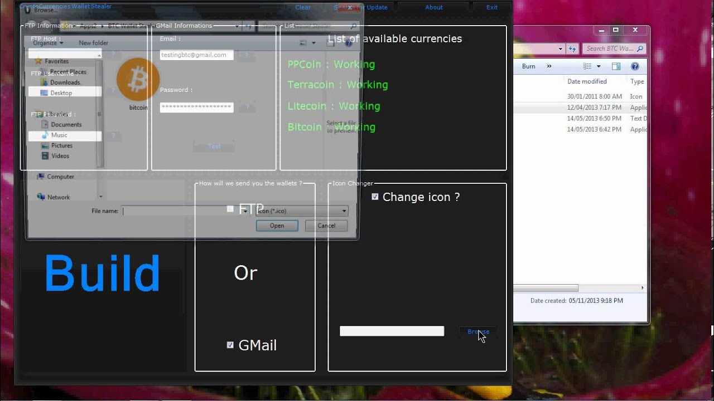Untick the GMail sending option checkbox

(x=230, y=345)
